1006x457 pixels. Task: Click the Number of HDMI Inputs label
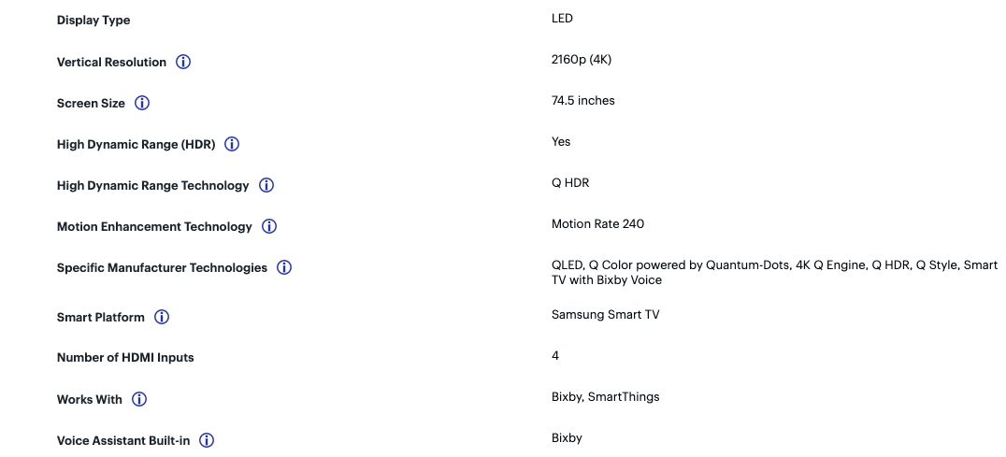pyautogui.click(x=125, y=358)
